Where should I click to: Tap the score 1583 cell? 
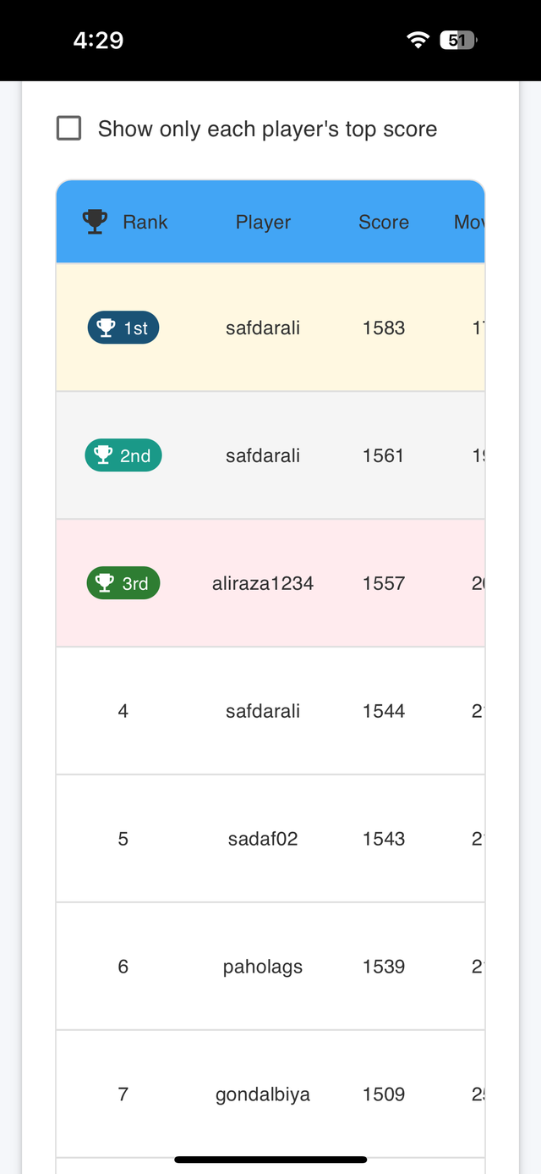pyautogui.click(x=384, y=328)
